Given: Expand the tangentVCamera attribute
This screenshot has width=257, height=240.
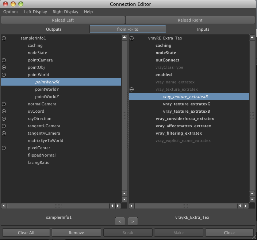Looking at the screenshot, I should point(4,133).
